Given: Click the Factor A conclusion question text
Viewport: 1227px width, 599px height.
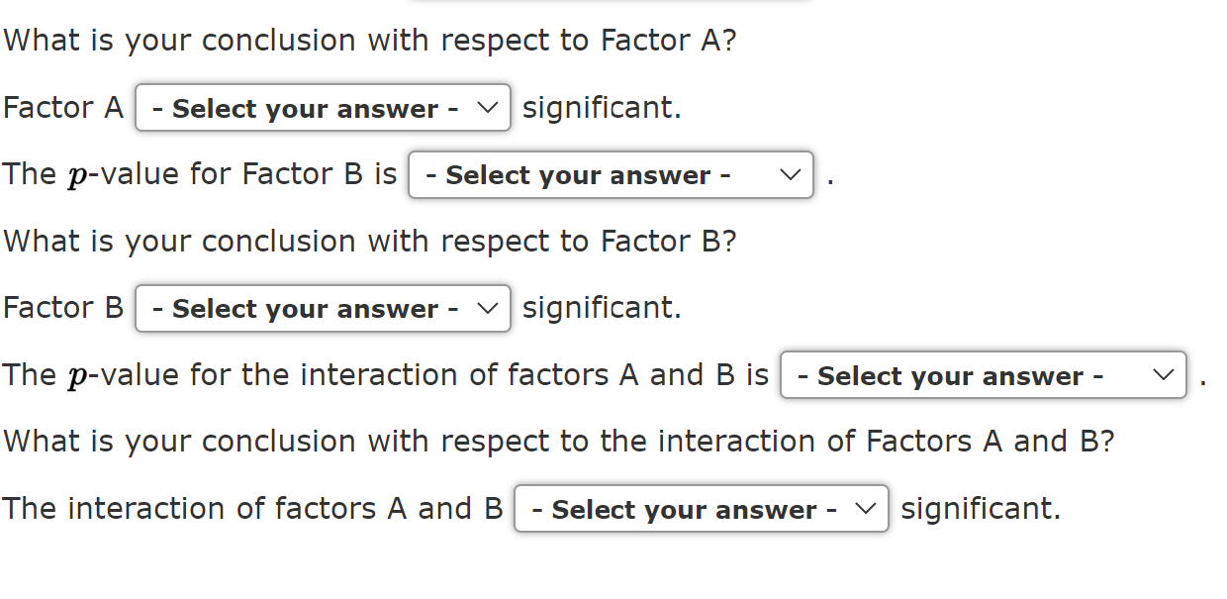Looking at the screenshot, I should click(x=370, y=41).
